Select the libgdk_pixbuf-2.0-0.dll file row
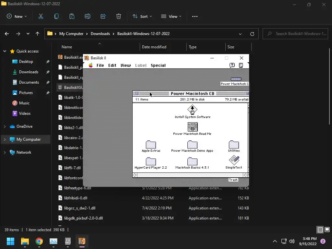This screenshot has height=249, width=332. click(x=154, y=218)
